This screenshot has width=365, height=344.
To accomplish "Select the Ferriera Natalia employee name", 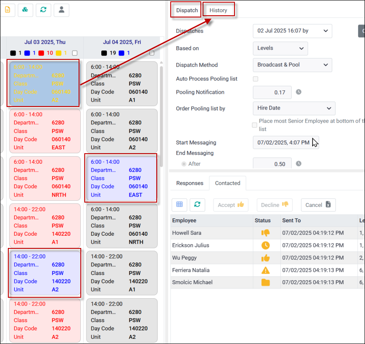I will click(x=191, y=270).
